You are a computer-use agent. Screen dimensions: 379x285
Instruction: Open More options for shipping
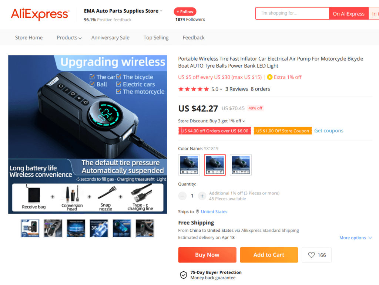(356, 238)
